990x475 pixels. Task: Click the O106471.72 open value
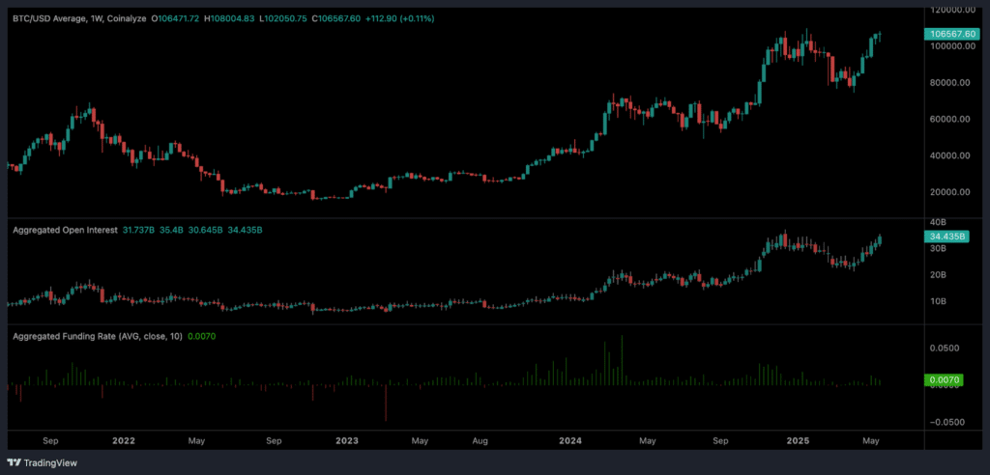[x=176, y=19]
